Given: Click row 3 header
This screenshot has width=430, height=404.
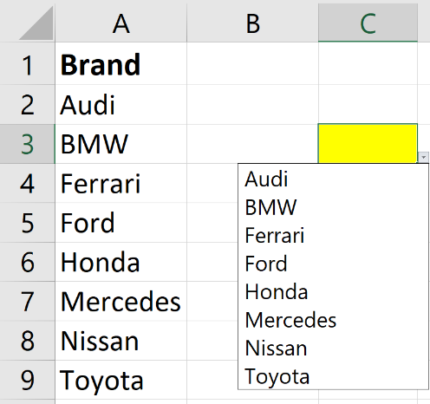Looking at the screenshot, I should [x=27, y=144].
